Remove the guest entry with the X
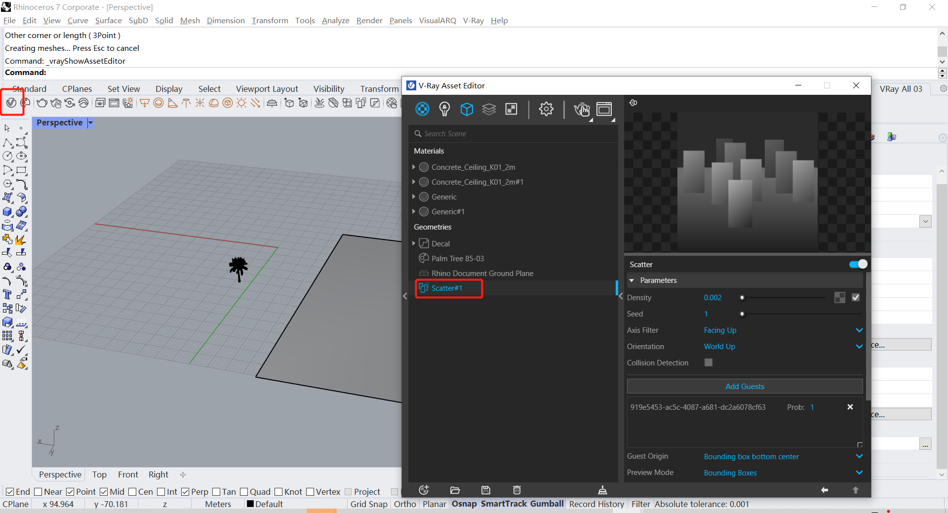Screen dimensions: 948x513 850,407
